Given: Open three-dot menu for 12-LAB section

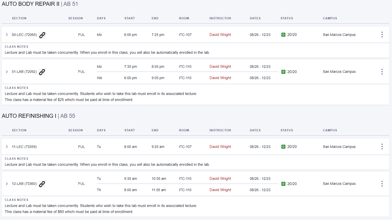Looking at the screenshot, I should tap(382, 184).
